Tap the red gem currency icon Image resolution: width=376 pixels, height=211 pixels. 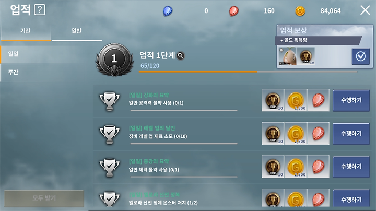234,11
